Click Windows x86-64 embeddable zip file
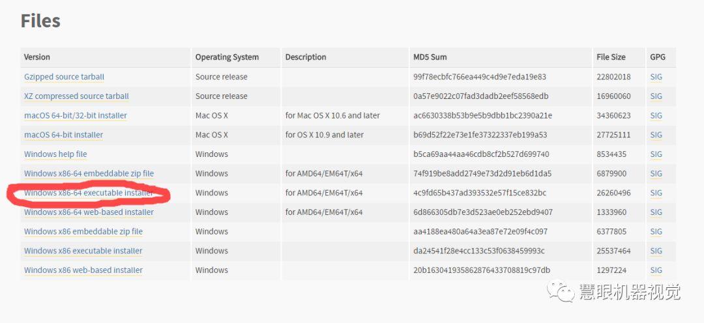 tap(89, 173)
